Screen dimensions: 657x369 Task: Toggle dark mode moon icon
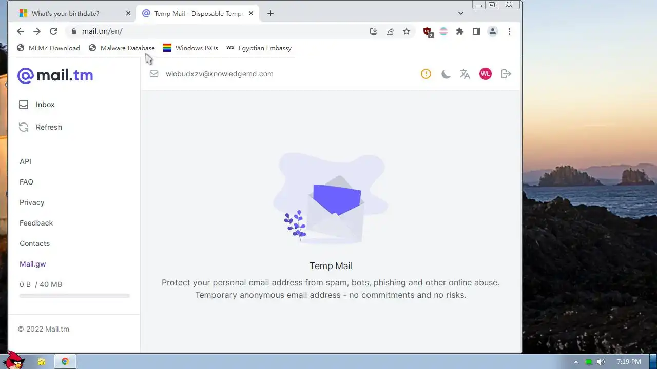click(x=446, y=74)
